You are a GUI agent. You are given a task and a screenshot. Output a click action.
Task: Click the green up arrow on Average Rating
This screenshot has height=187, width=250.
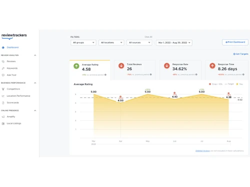[76, 66]
